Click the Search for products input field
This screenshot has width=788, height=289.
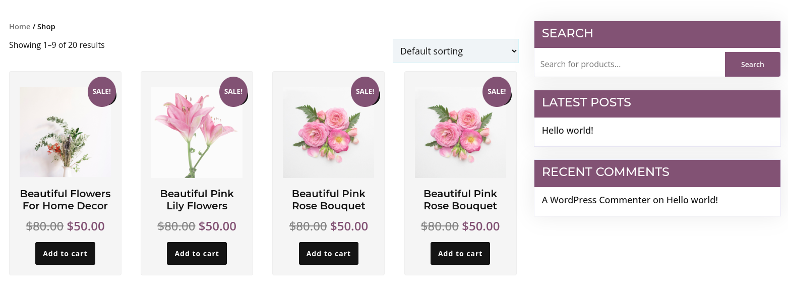pyautogui.click(x=629, y=65)
